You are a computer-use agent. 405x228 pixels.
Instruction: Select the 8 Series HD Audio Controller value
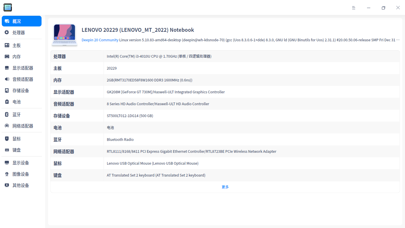tap(158, 104)
